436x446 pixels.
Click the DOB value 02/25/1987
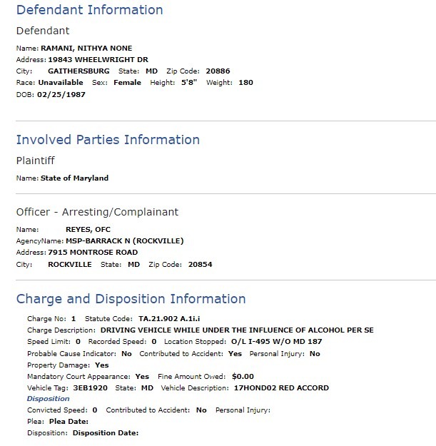tap(61, 94)
